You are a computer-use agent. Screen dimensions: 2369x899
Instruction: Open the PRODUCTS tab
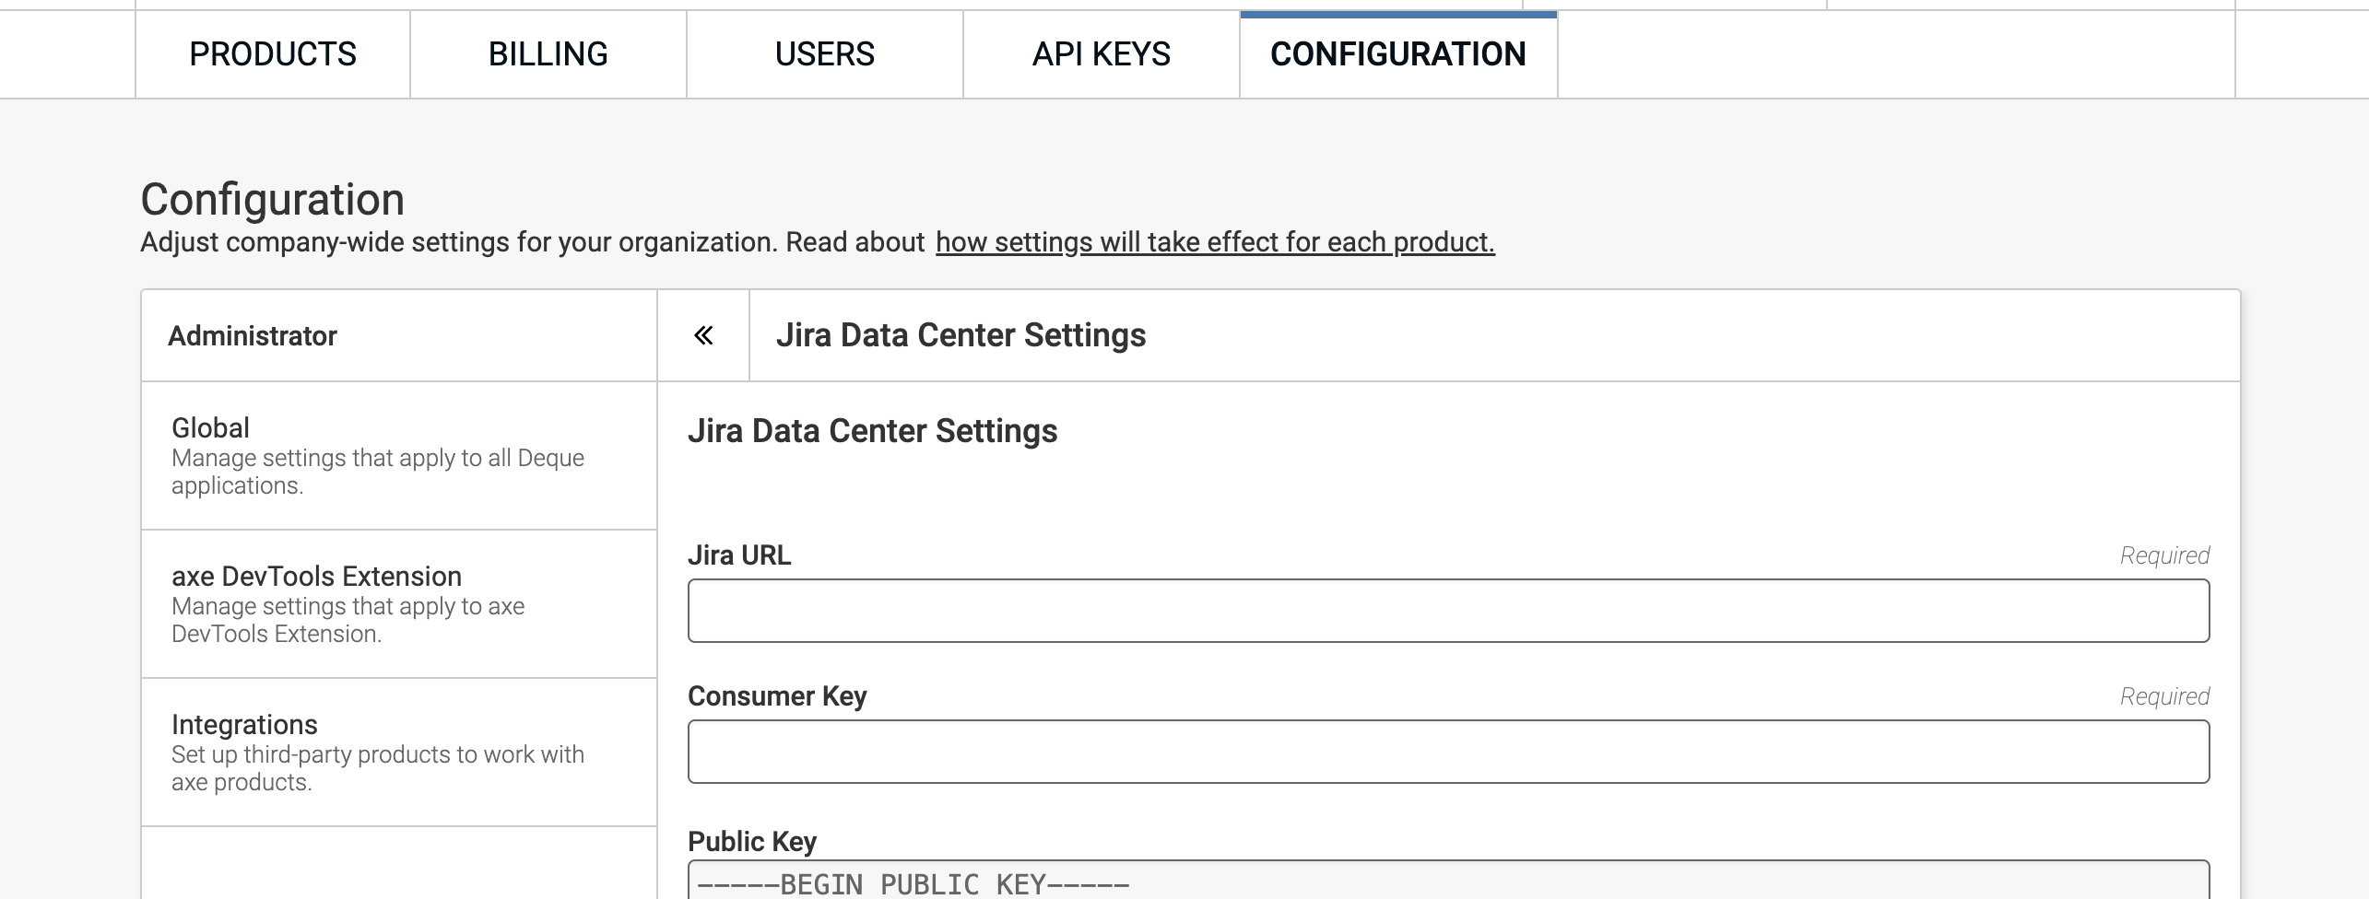tap(273, 54)
